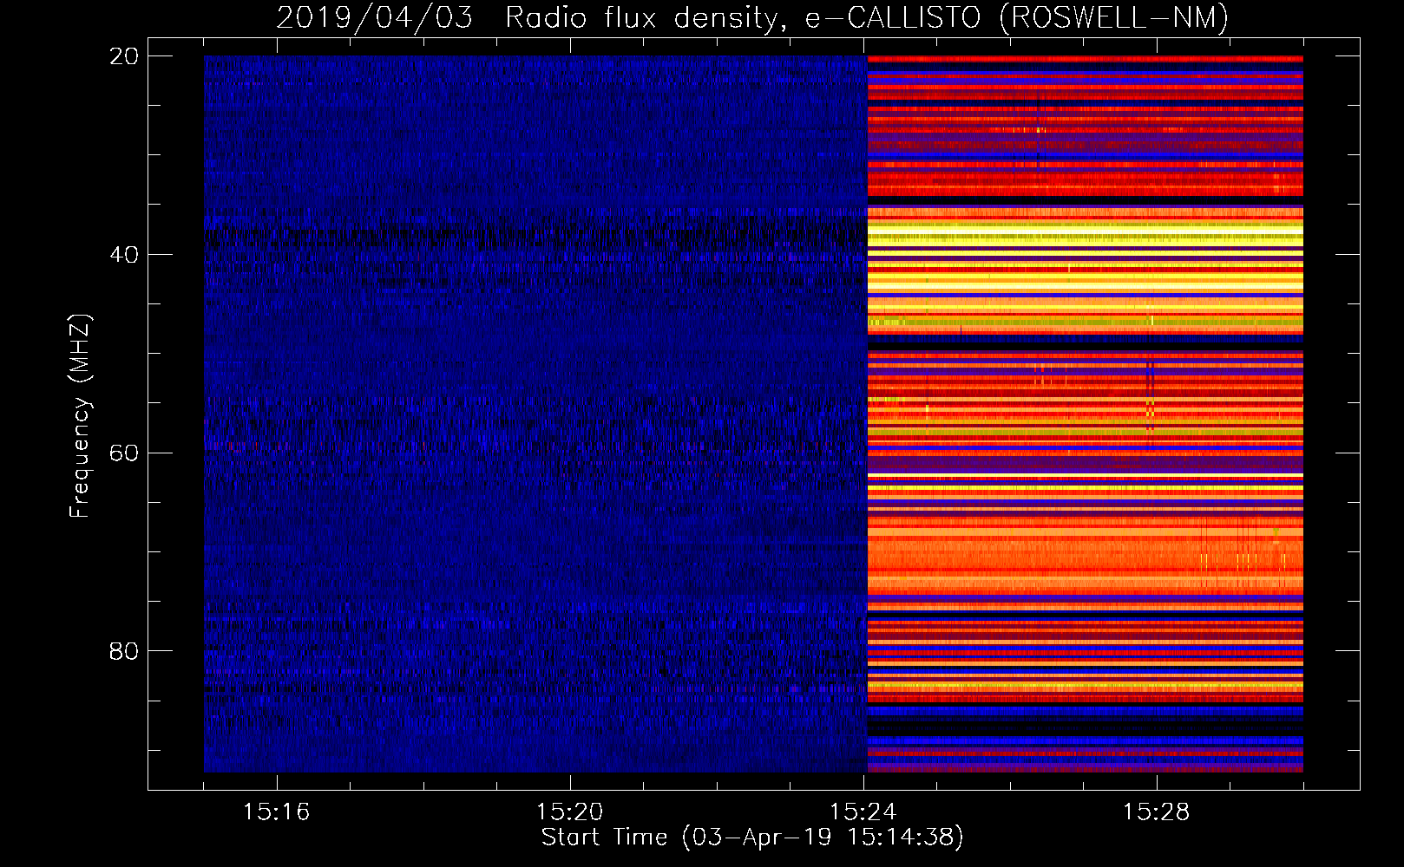The image size is (1404, 867).
Task: Click the plot title 'Radio flux density, e-CALLISTO (ROSWELL-NM)'
Action: pos(867,17)
